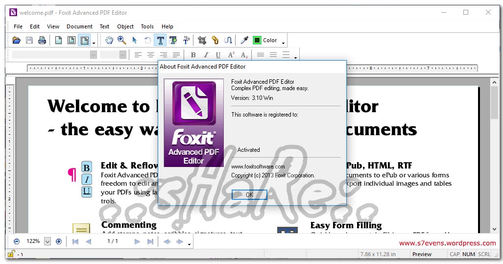Click the padlock icon in status bar
The width and height of the screenshot is (503, 264).
click(x=11, y=254)
